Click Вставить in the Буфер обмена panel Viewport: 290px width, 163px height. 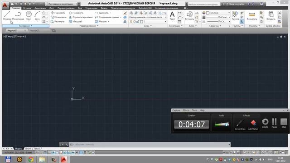[x=271, y=16]
